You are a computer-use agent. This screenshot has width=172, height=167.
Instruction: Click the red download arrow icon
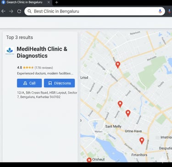tap(169, 11)
